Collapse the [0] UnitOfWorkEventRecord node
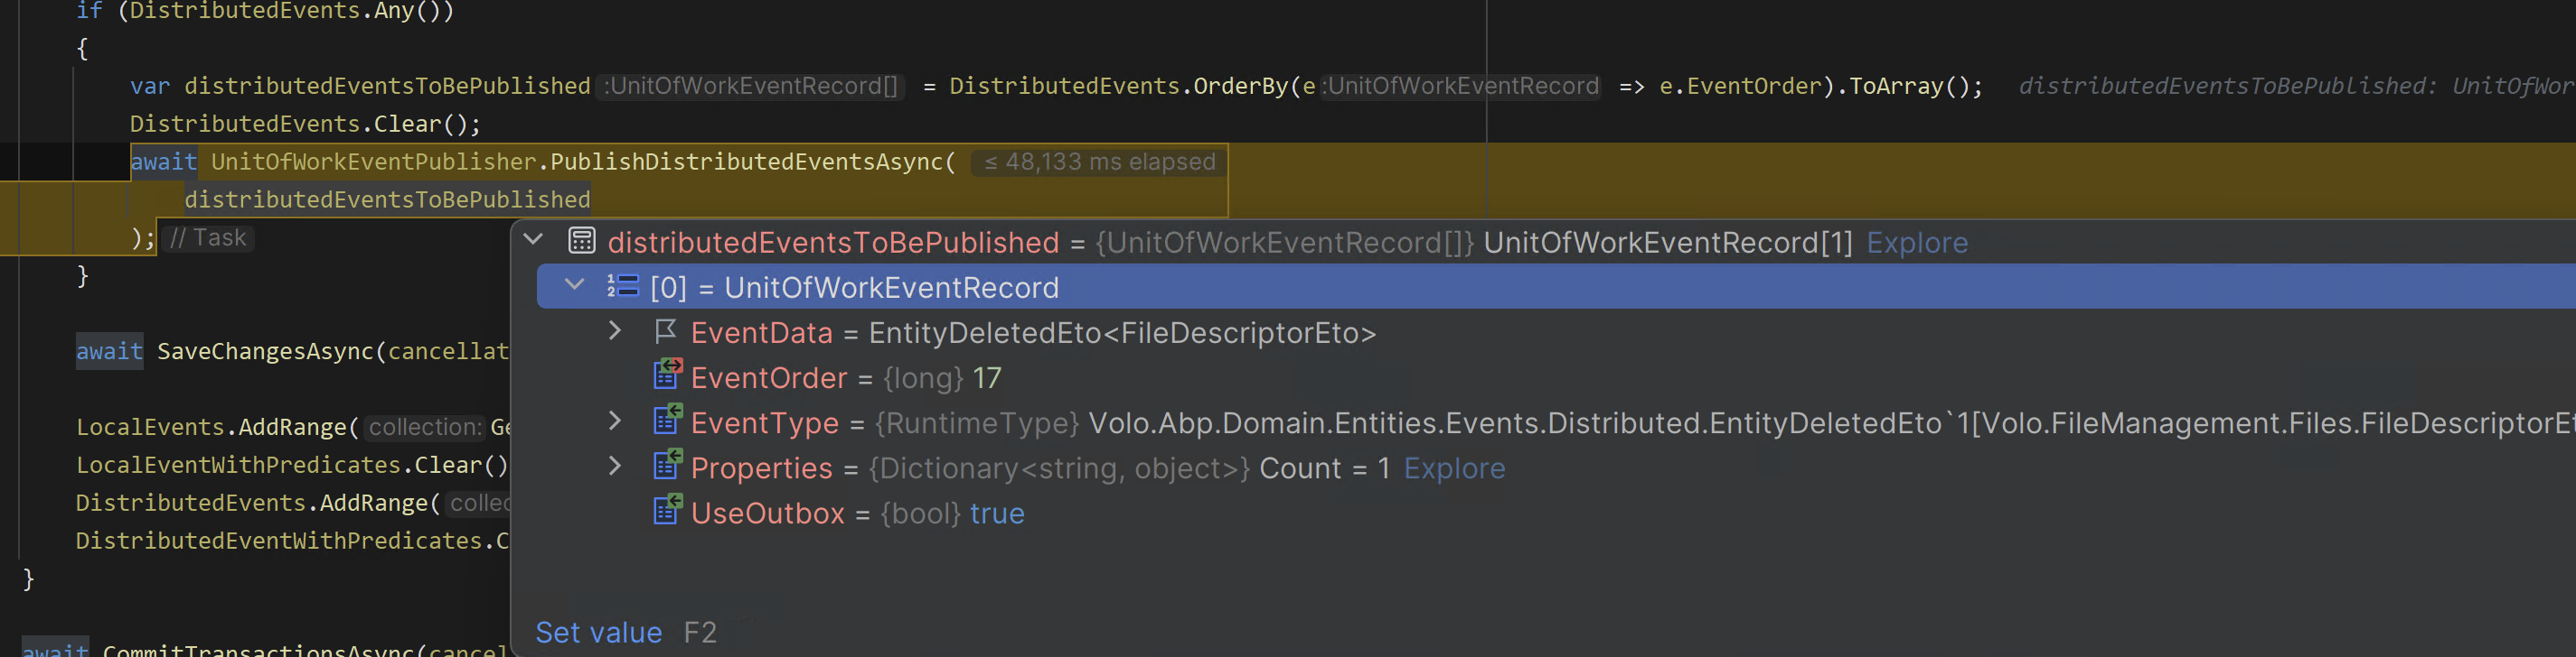This screenshot has height=657, width=2576. [x=574, y=285]
